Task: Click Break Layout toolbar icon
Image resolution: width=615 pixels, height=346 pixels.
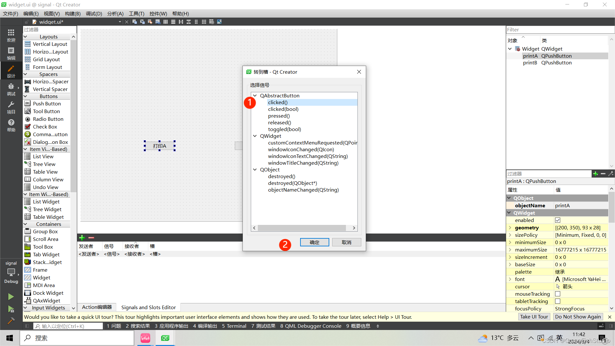Action: click(x=212, y=22)
